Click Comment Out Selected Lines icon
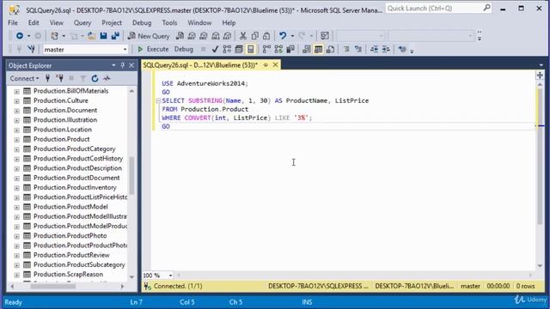 (346, 50)
